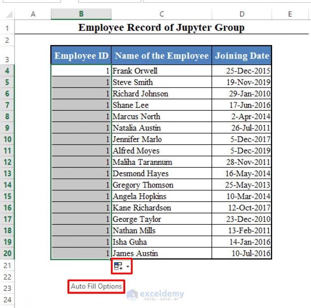
Task: Select column D header
Action: (242, 14)
